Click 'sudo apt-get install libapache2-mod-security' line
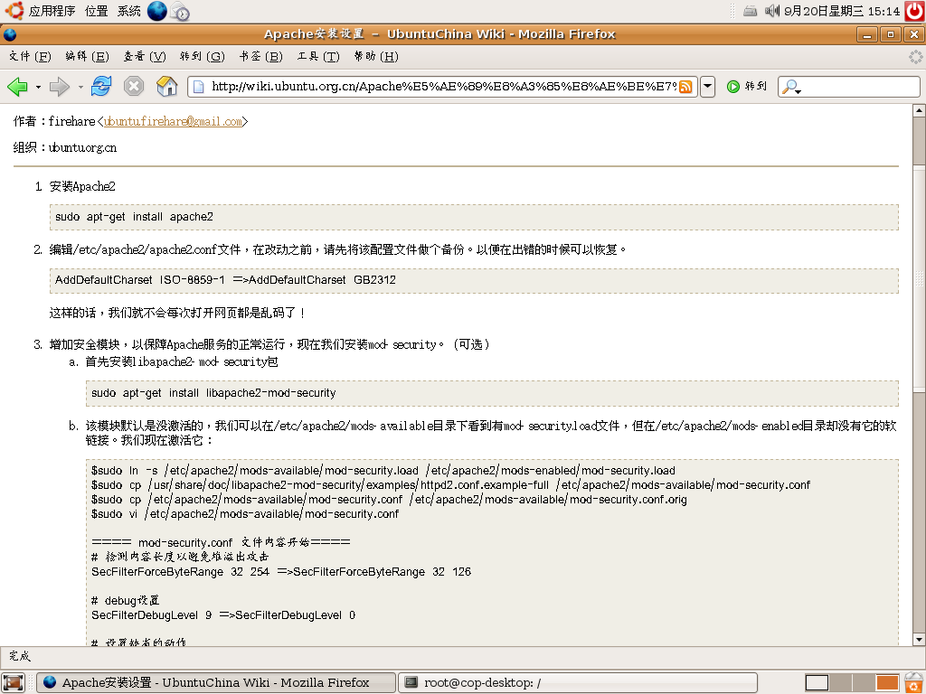Screen dimensions: 926x694 (213, 393)
